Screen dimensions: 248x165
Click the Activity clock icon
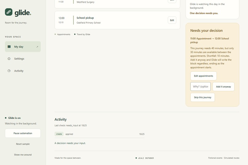[x=9, y=71]
